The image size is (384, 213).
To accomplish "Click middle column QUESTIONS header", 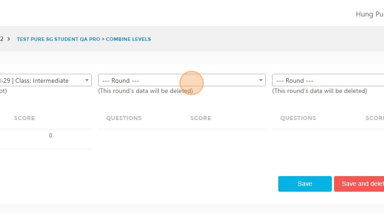I will [124, 118].
